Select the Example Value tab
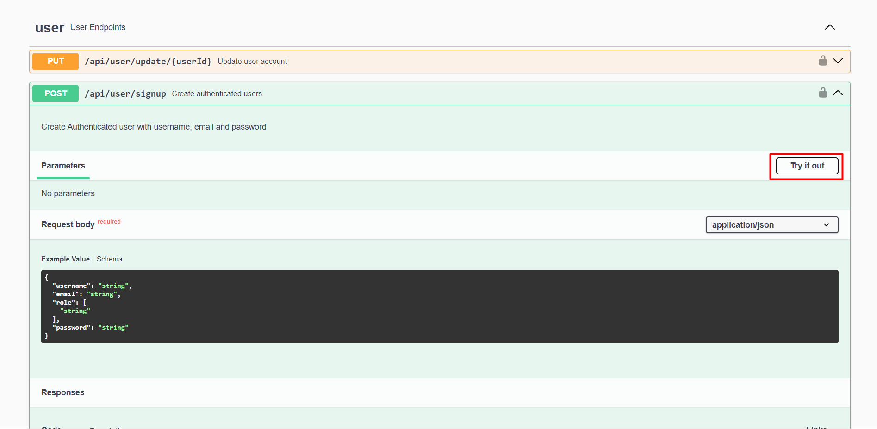 [65, 259]
